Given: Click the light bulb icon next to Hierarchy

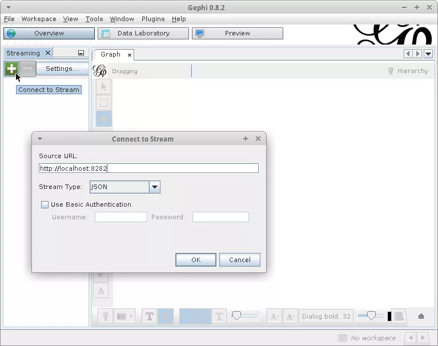Looking at the screenshot, I should (x=391, y=71).
